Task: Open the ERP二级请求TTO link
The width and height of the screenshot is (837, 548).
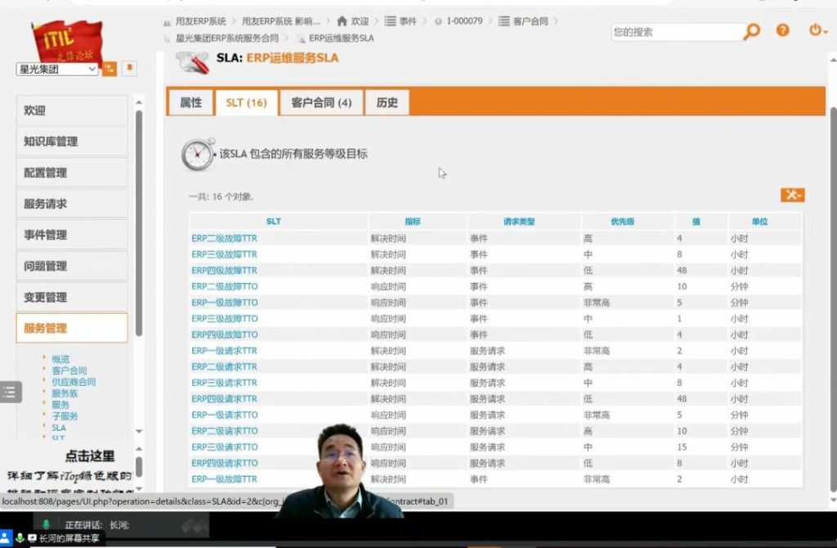Action: point(224,430)
